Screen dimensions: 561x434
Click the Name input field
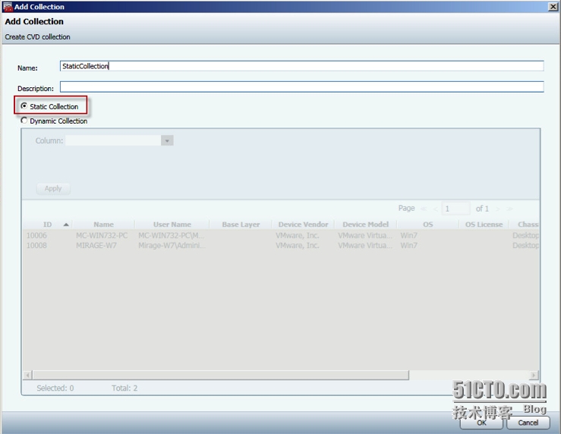point(301,66)
